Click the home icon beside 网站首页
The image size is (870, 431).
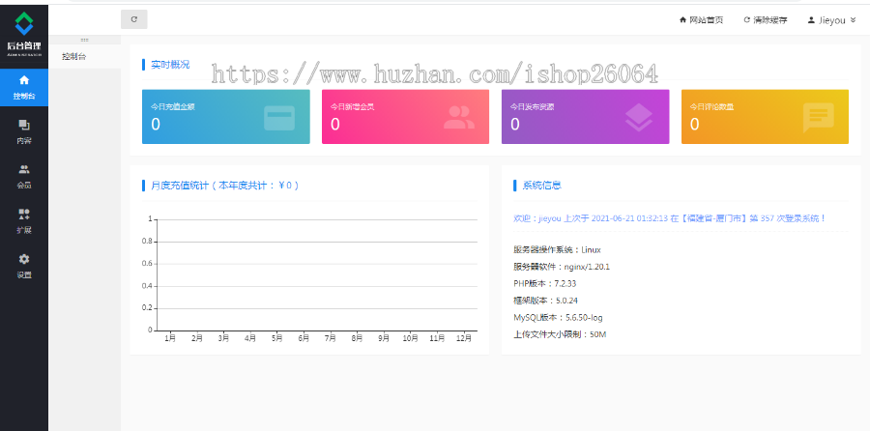(683, 20)
